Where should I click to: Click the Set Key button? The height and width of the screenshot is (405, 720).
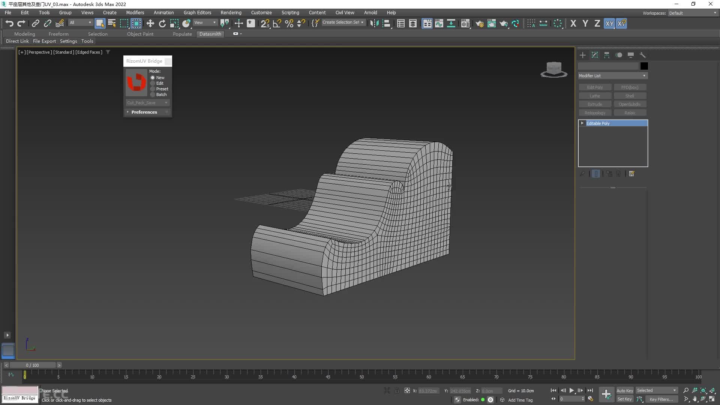click(625, 399)
